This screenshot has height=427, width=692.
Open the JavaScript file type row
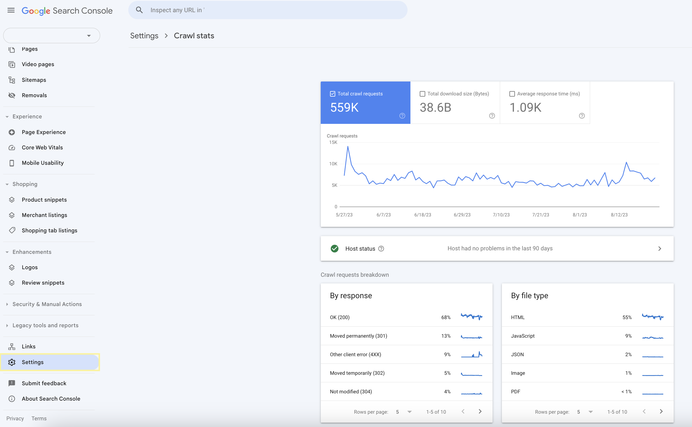point(588,336)
